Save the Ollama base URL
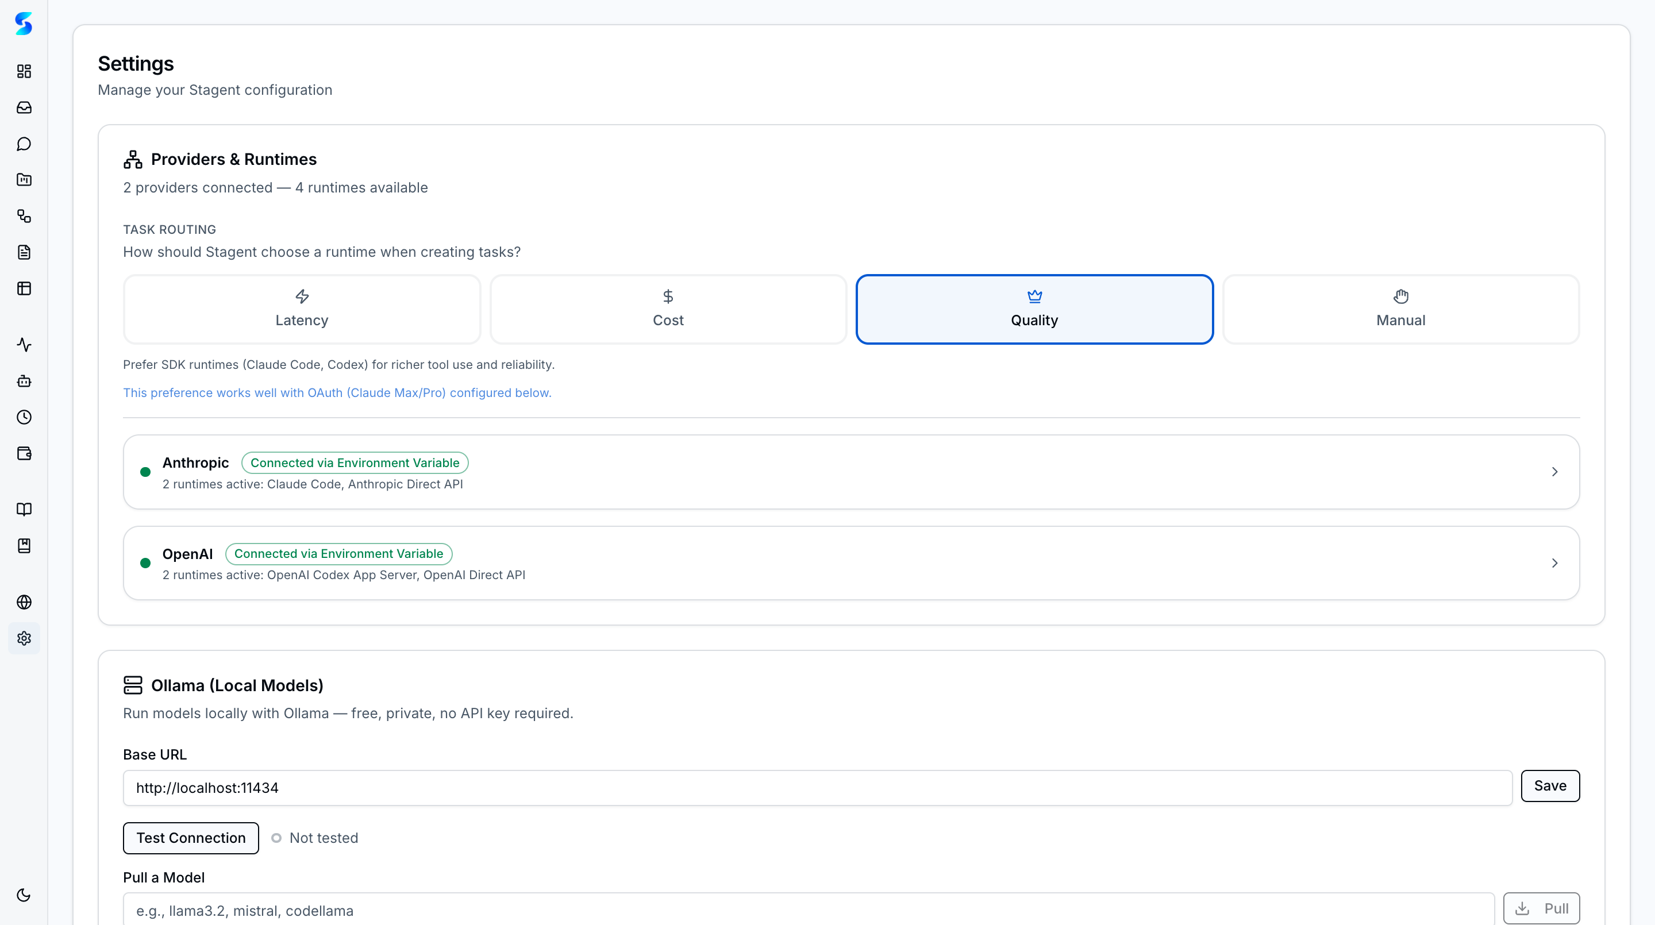The width and height of the screenshot is (1655, 925). (x=1550, y=785)
